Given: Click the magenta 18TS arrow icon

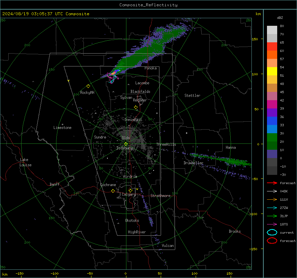Looking at the screenshot, I should click(272, 224).
